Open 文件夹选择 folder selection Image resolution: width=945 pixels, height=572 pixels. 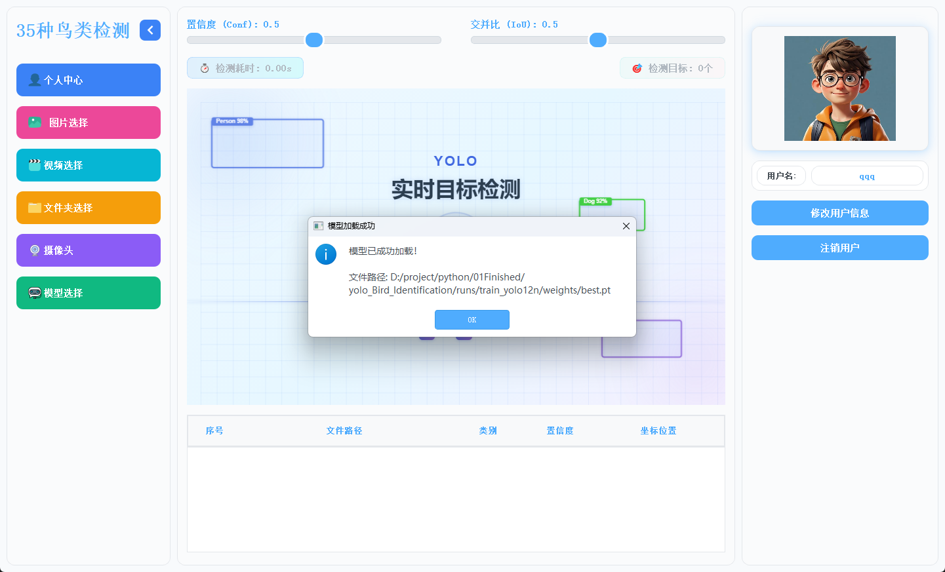[x=89, y=208]
